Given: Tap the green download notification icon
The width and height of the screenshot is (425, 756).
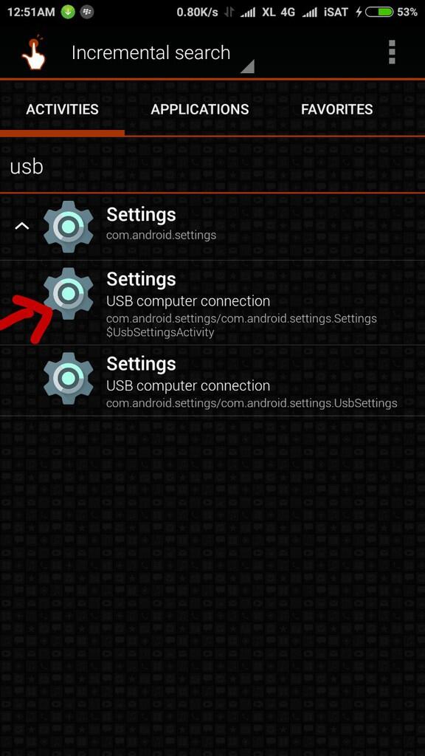Looking at the screenshot, I should pyautogui.click(x=68, y=12).
